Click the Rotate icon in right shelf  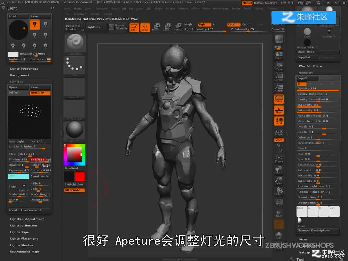(x=279, y=191)
